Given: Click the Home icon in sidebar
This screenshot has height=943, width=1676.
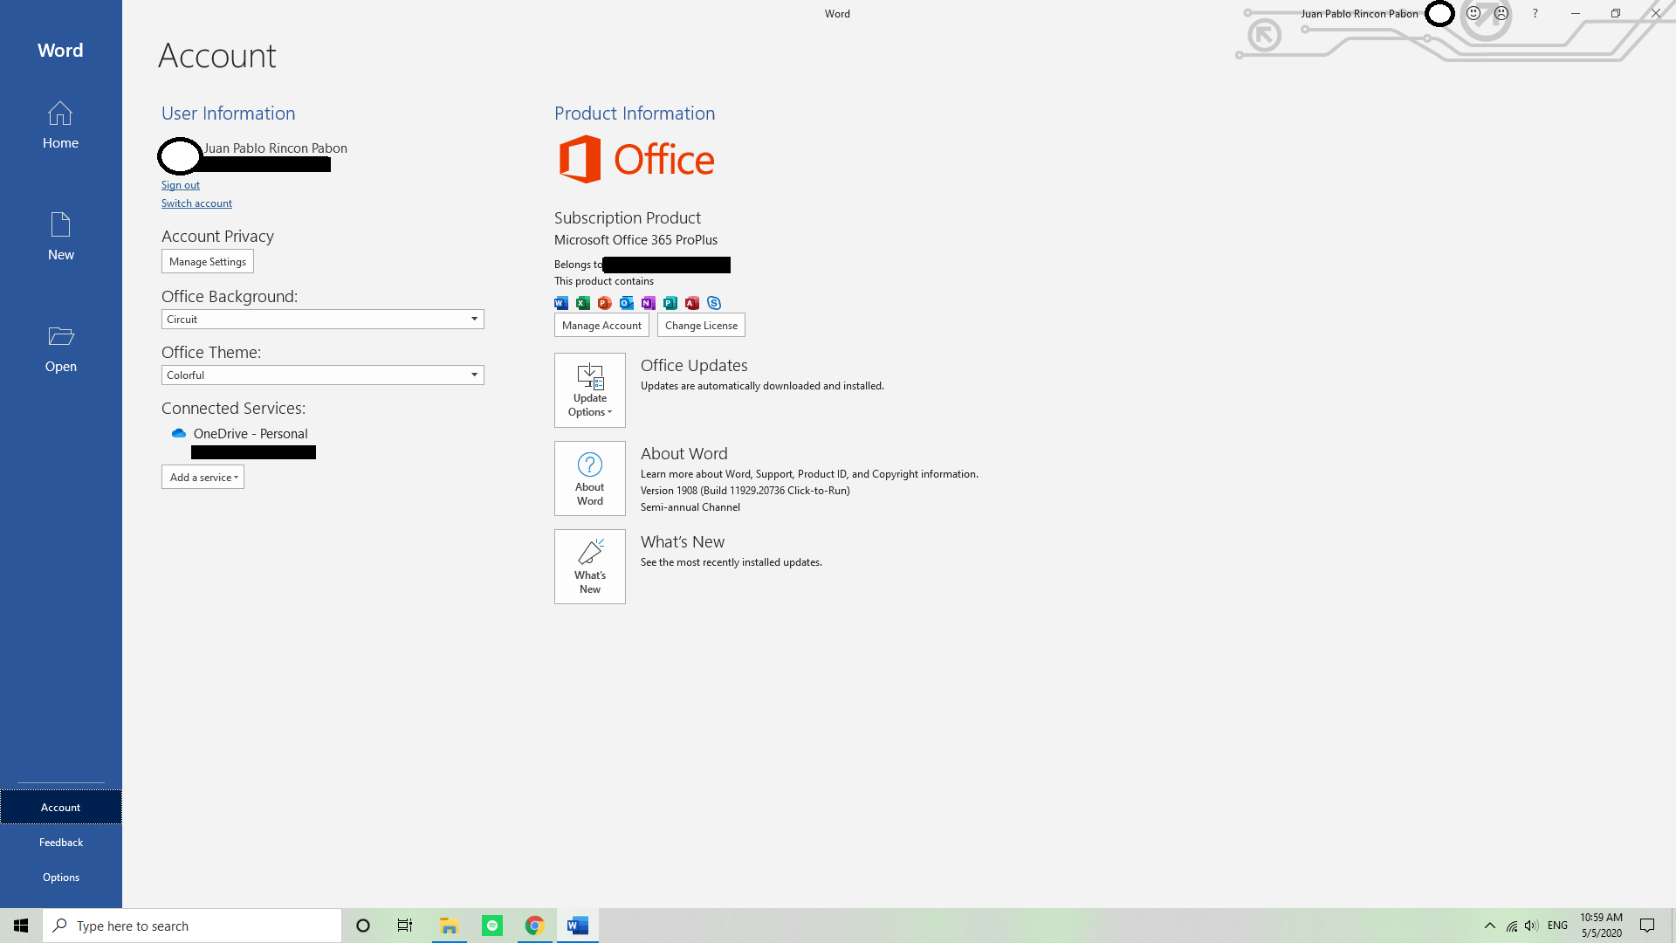Looking at the screenshot, I should coord(60,114).
